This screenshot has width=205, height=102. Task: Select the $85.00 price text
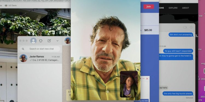tap(148, 30)
